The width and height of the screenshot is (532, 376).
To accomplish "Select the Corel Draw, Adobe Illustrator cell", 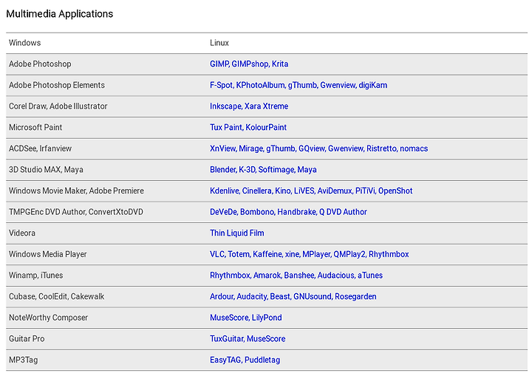I will 58,106.
